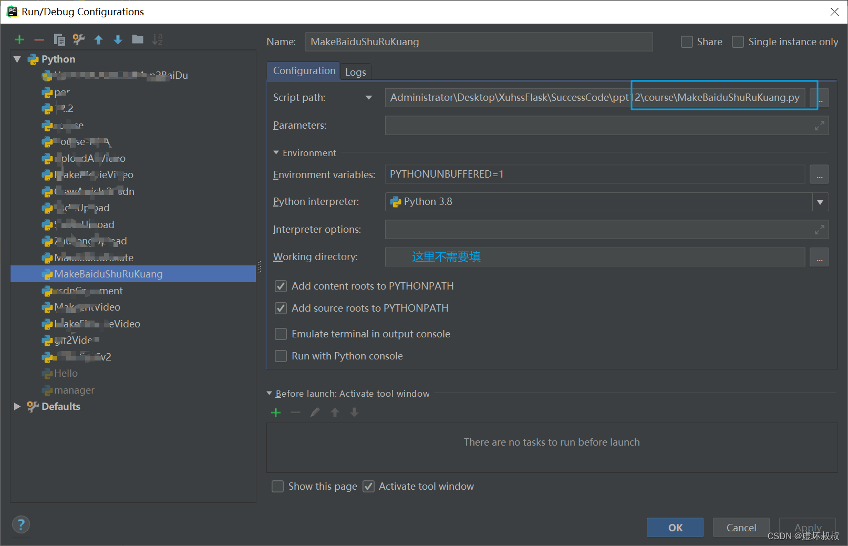Click the Working directory input field

[595, 257]
